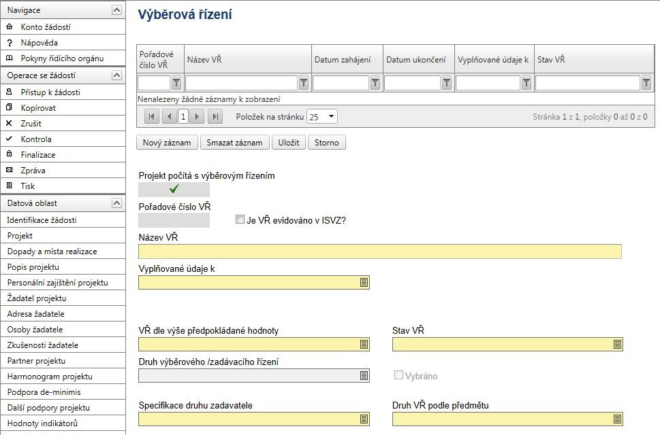Click the document icon beside Tisk

tap(10, 185)
